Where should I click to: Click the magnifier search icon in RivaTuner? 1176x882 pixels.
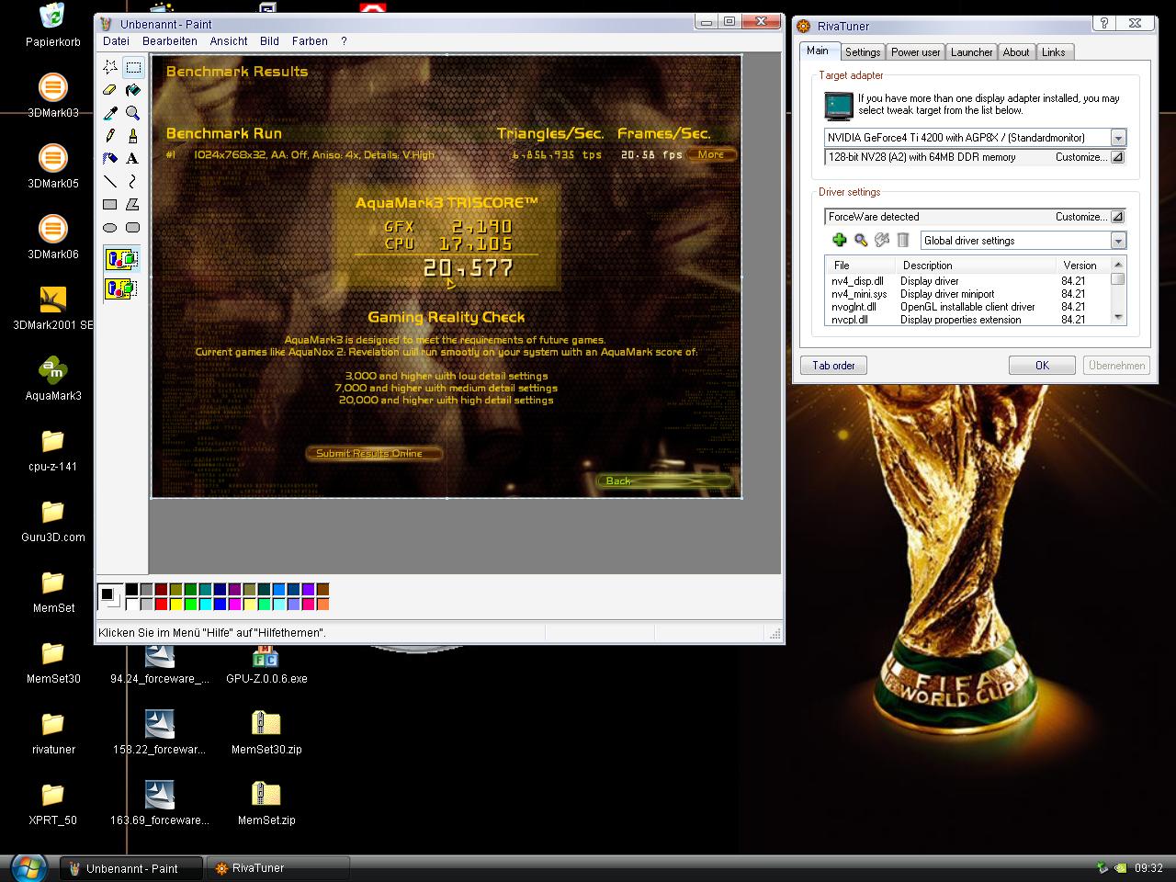tap(861, 240)
